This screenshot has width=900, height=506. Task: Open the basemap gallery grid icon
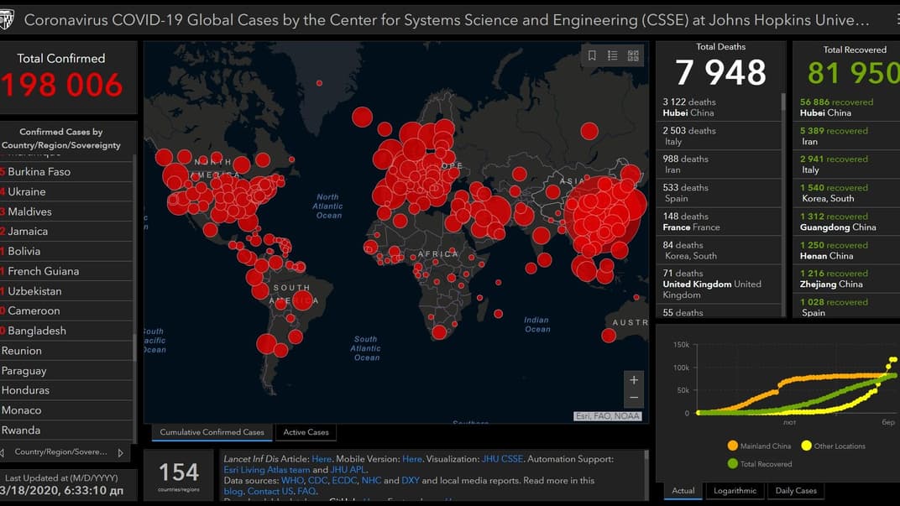pyautogui.click(x=633, y=55)
